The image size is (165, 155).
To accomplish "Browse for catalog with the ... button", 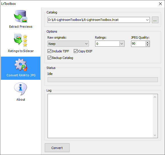I will pos(155,20).
